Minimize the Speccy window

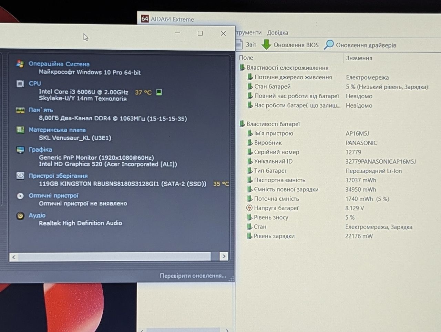pos(177,33)
